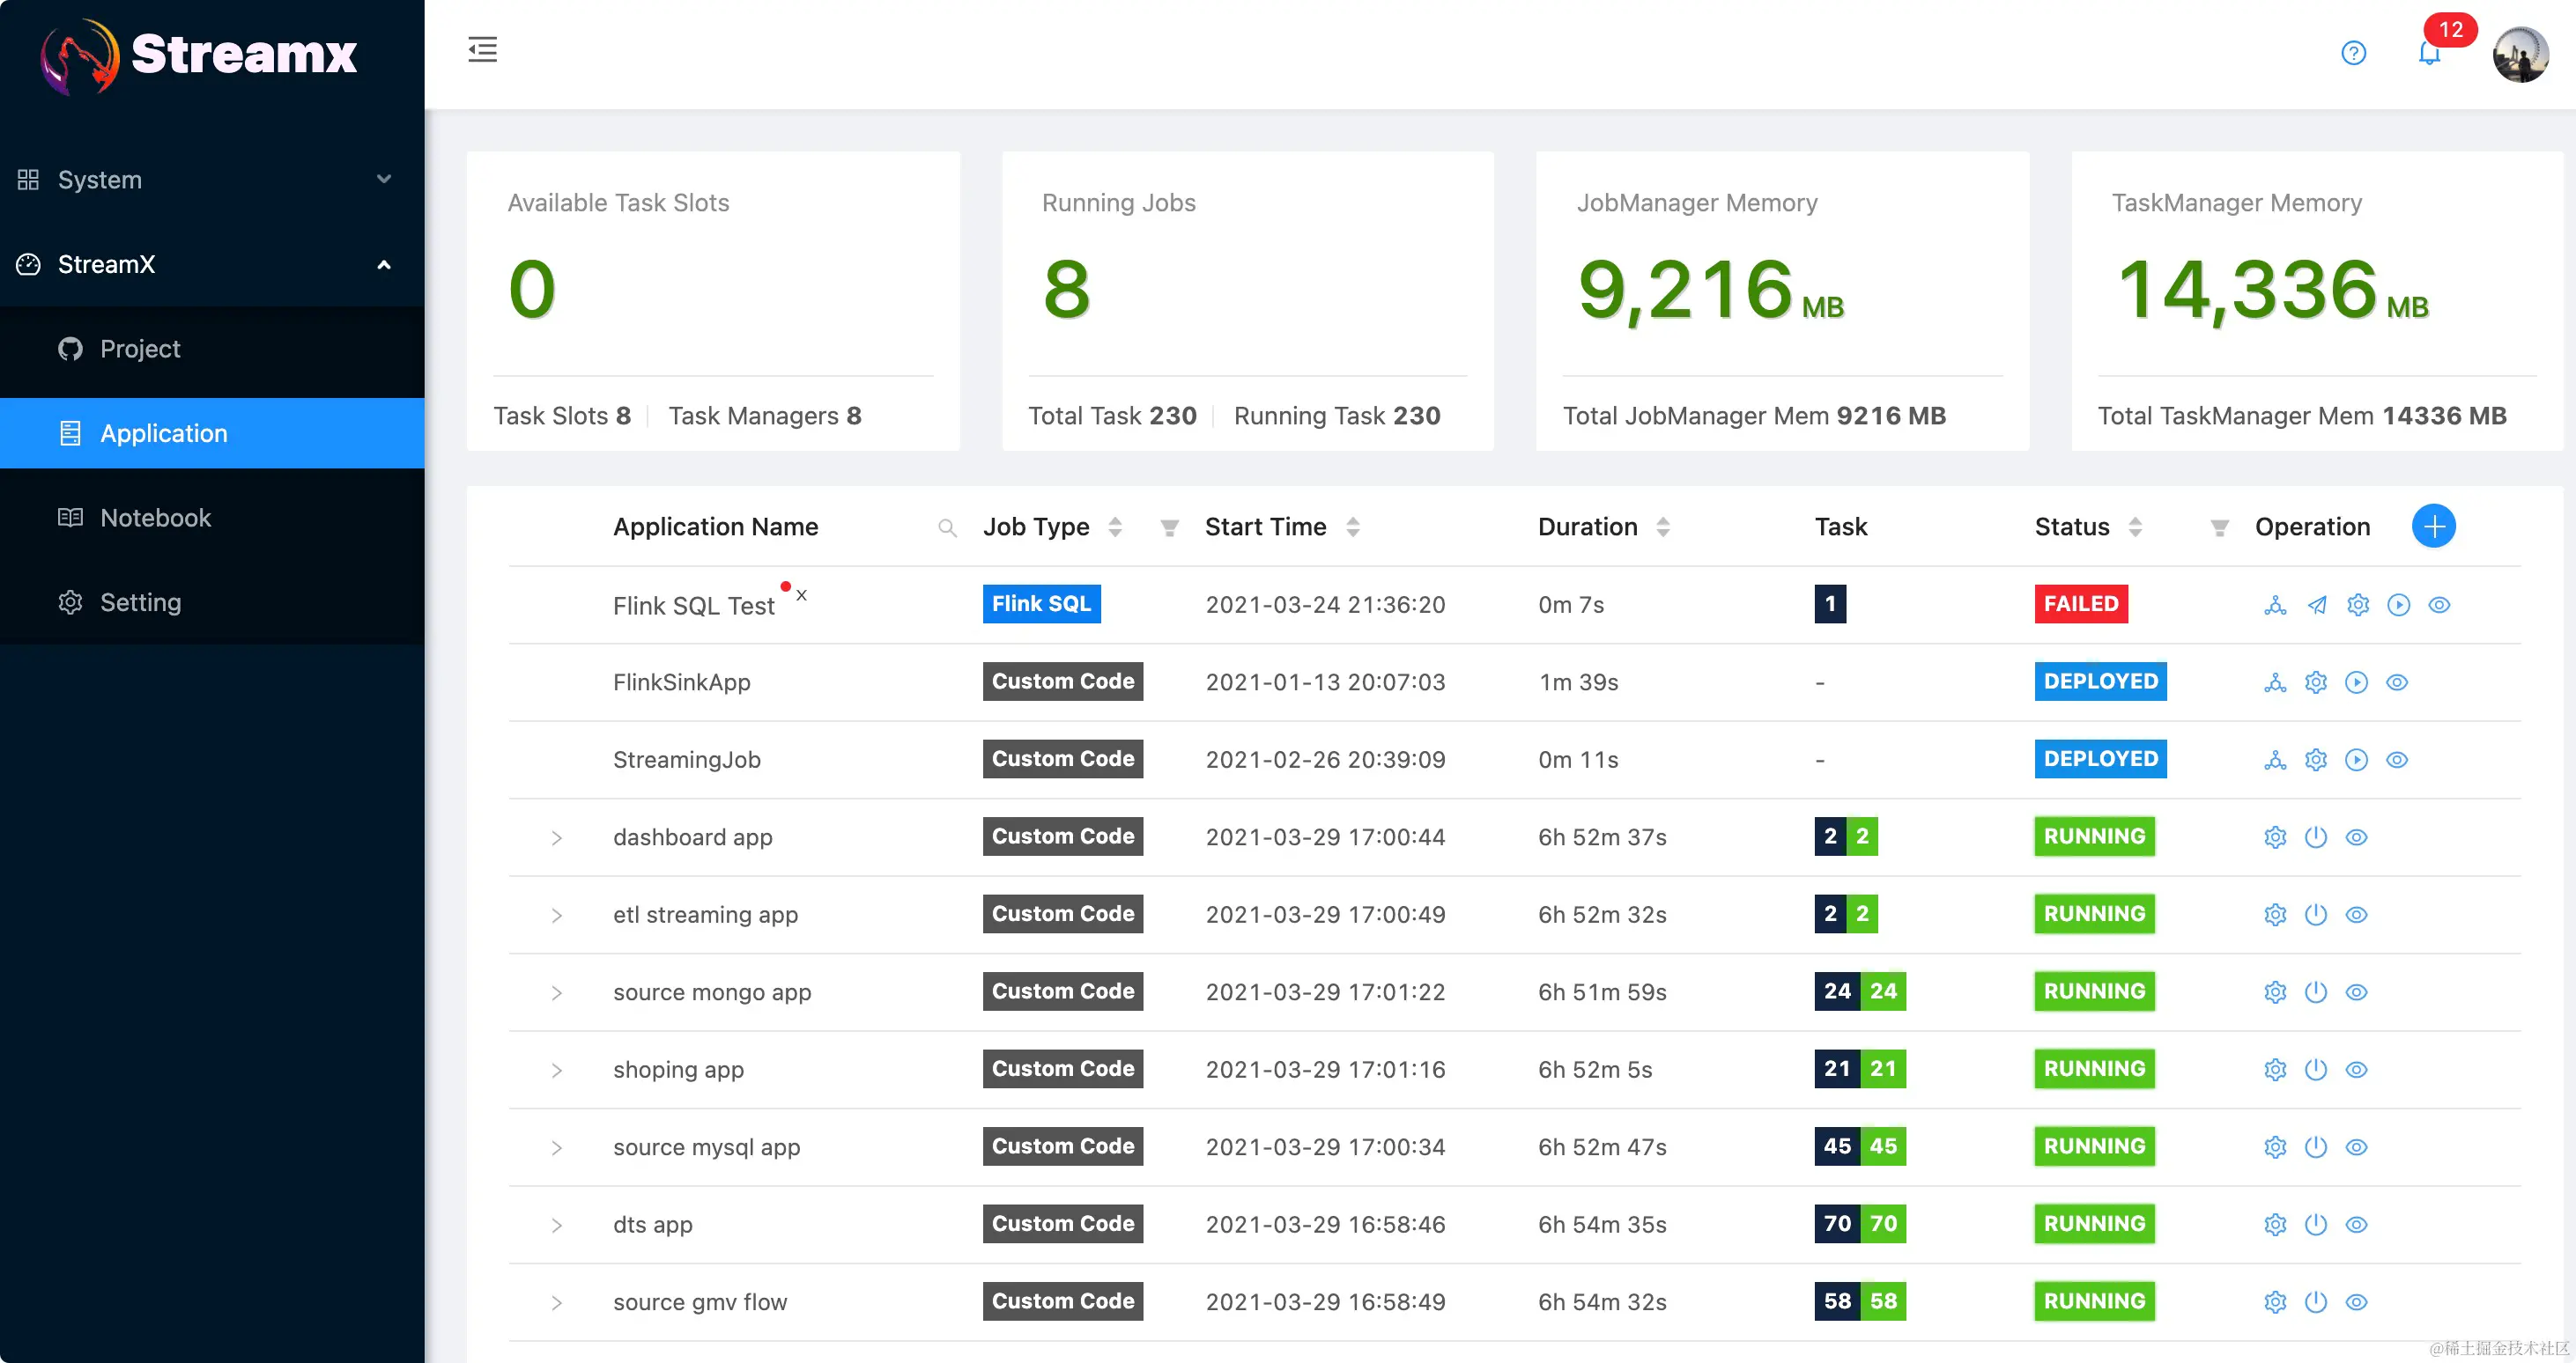Click the mapping icon for StreamingJob row
Image resolution: width=2576 pixels, height=1363 pixels.
coord(2275,761)
